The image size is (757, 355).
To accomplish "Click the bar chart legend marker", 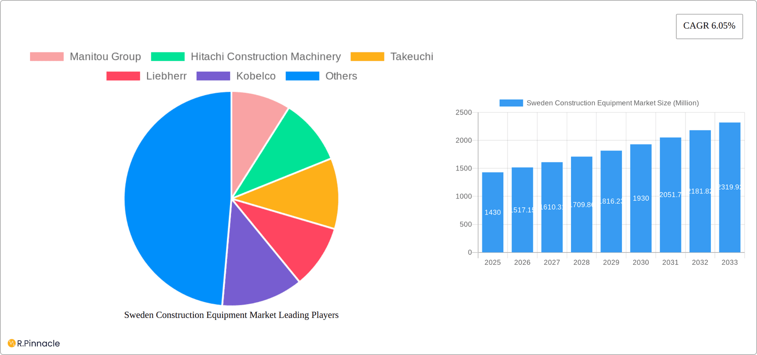I will tap(511, 102).
